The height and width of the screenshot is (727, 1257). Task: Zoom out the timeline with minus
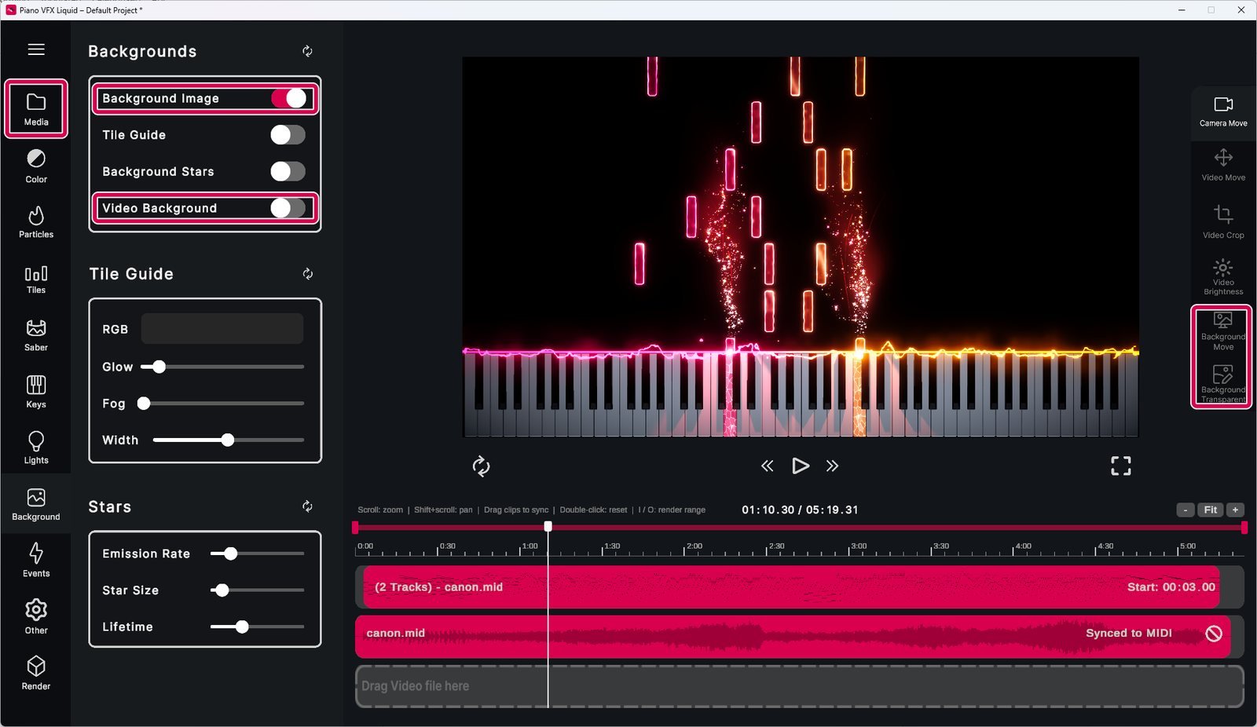[1186, 510]
